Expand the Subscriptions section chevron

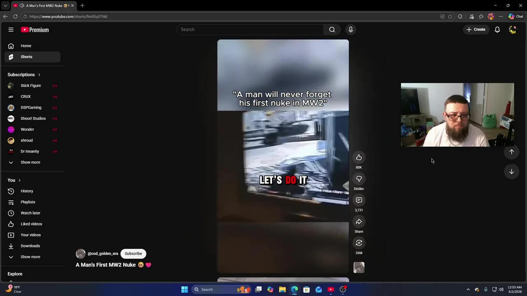tap(39, 75)
